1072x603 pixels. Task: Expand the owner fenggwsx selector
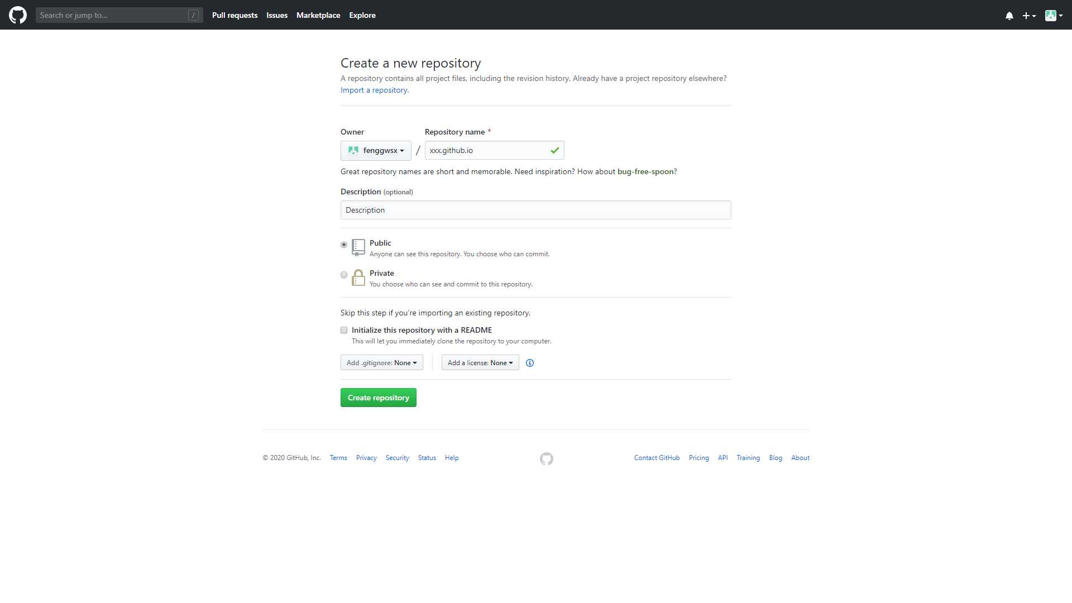[376, 150]
